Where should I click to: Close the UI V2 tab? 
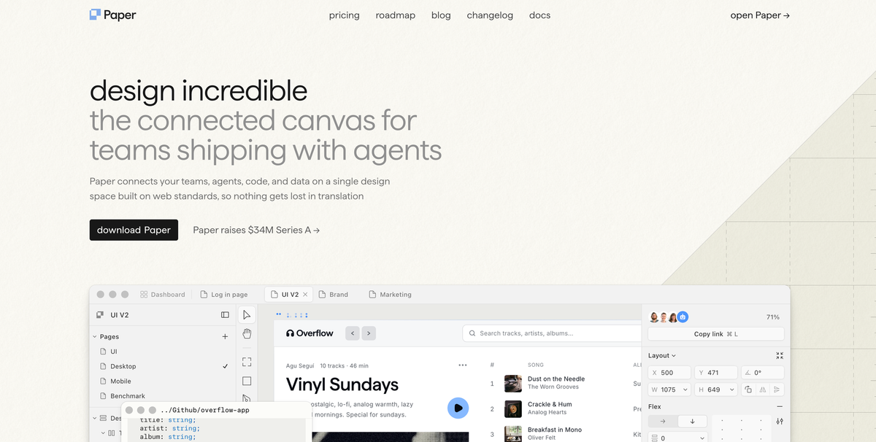coord(305,295)
